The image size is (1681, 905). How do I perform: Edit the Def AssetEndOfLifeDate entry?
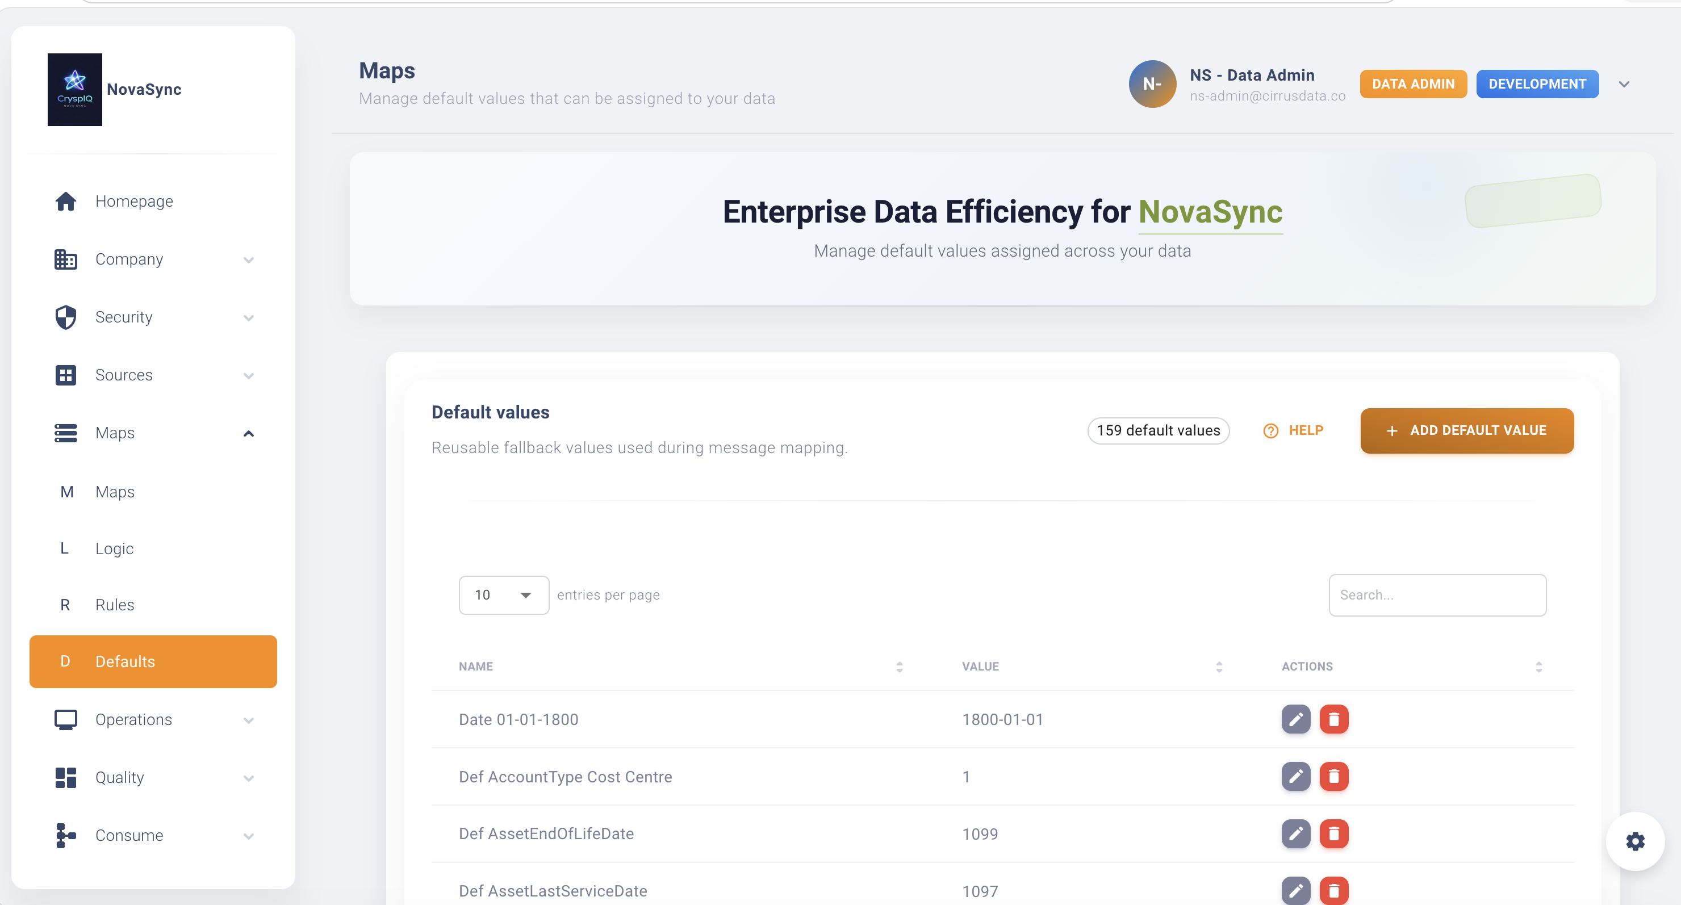coord(1295,834)
